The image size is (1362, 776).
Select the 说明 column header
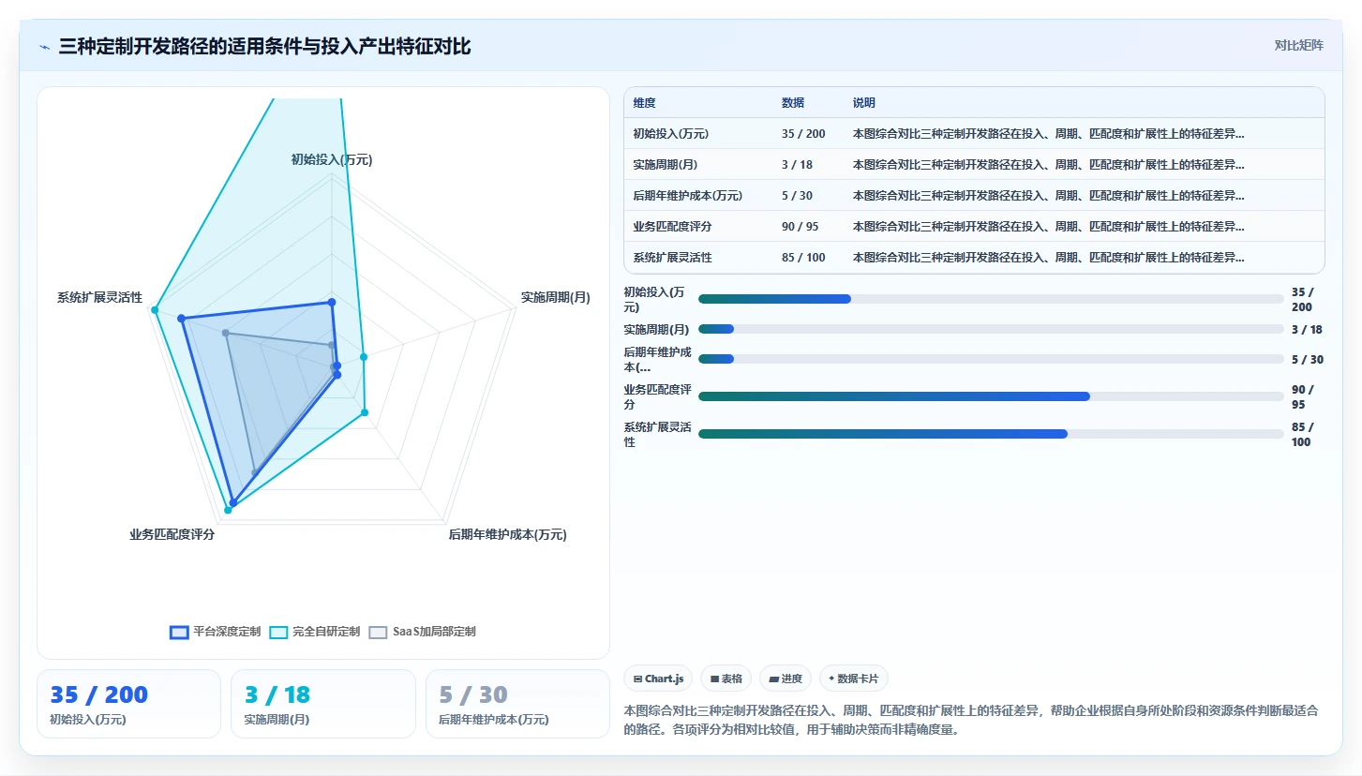pyautogui.click(x=864, y=103)
